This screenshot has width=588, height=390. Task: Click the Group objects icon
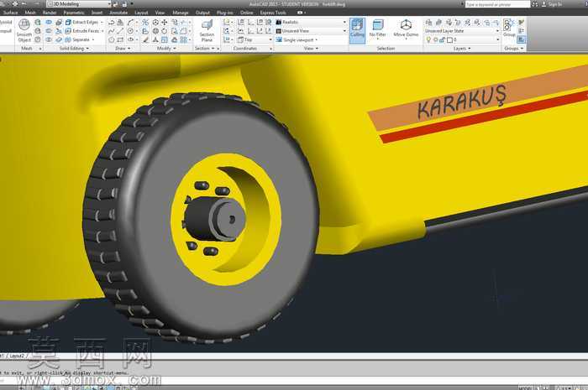509,28
